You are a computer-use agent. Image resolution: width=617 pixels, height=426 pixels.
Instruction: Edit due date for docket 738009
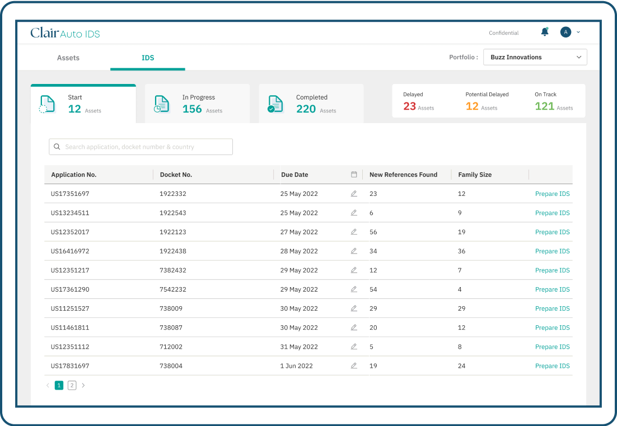(353, 308)
